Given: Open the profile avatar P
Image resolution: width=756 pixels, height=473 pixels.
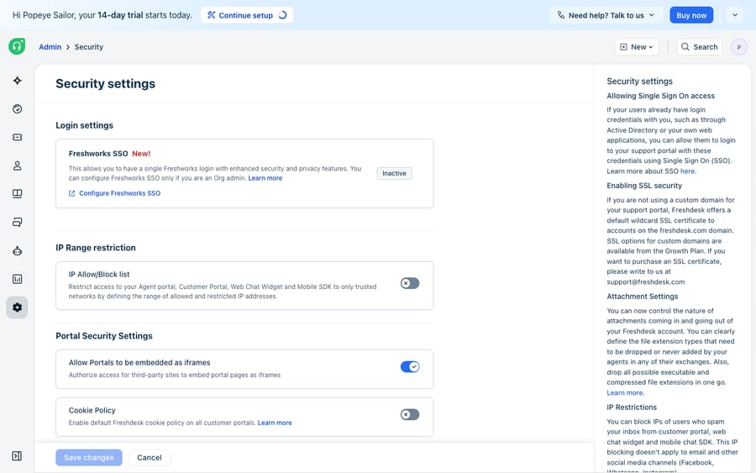Looking at the screenshot, I should coord(738,47).
